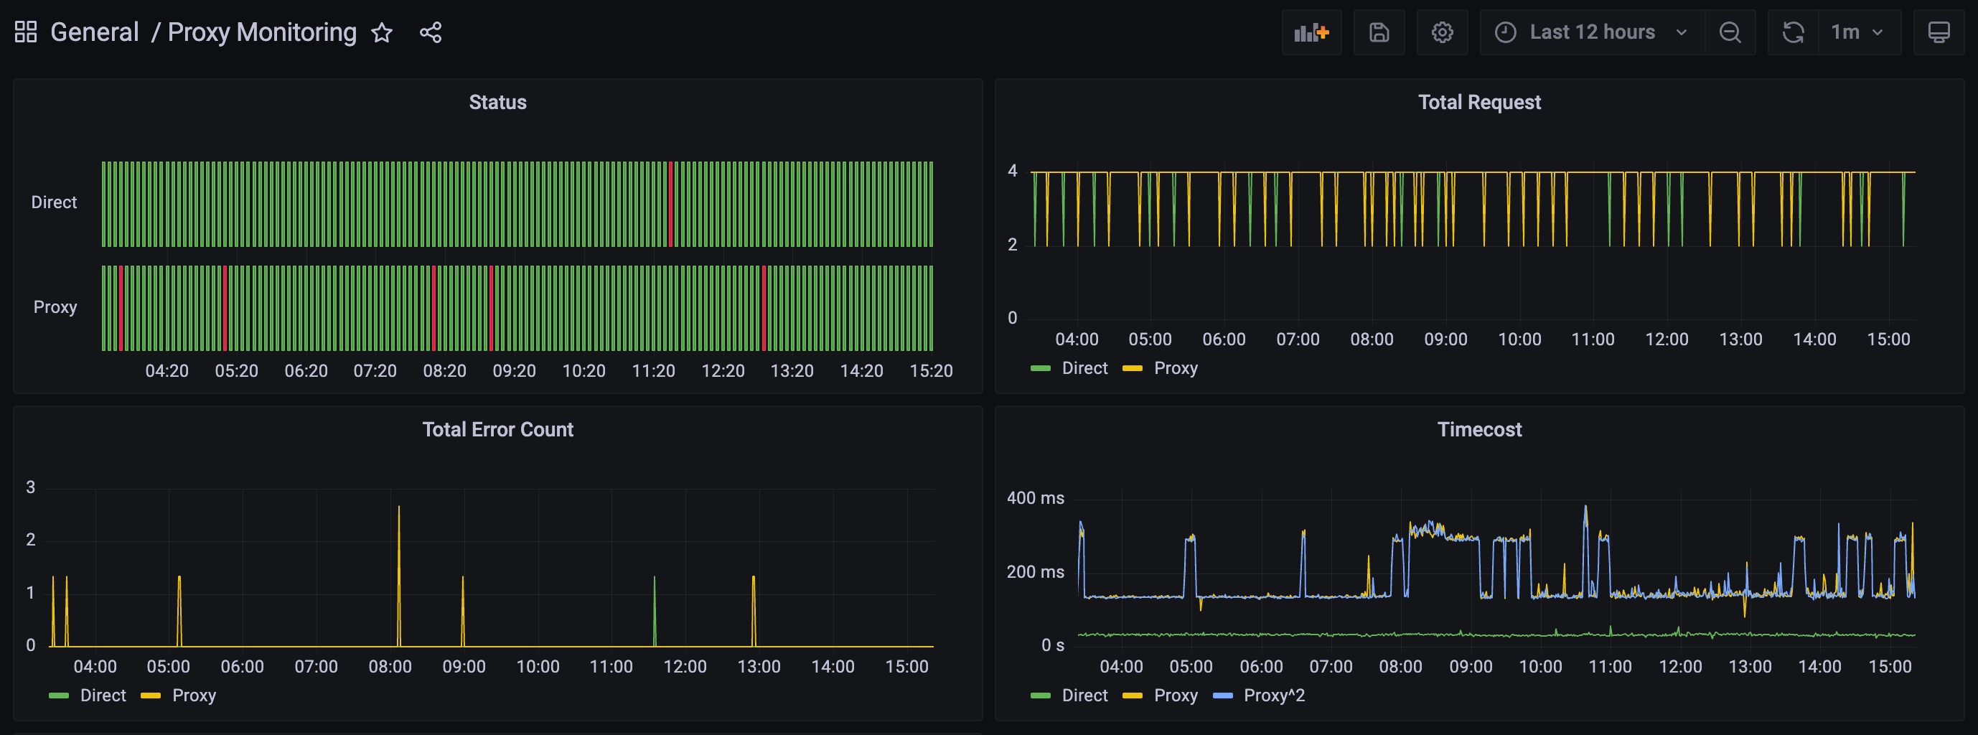The image size is (1978, 735).
Task: Click the dashboards grid icon
Action: (25, 32)
